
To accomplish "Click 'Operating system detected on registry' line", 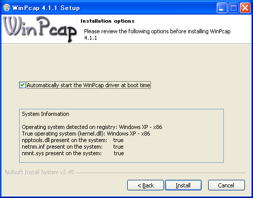I will [x=92, y=127].
